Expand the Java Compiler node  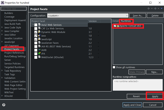tap(2, 31)
